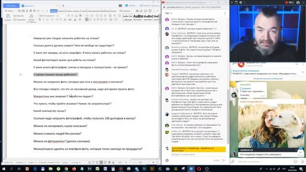Click the Opera icon on the taskbar

click(x=199, y=169)
